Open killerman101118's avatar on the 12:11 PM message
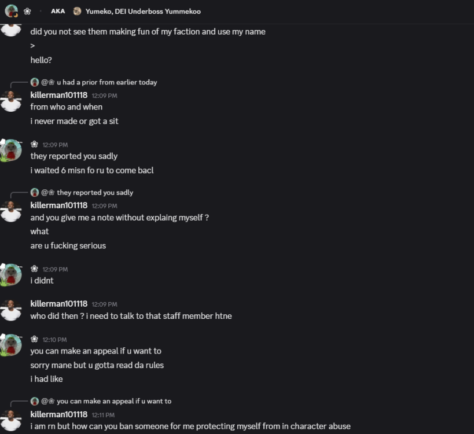The image size is (474, 434). pyautogui.click(x=11, y=420)
